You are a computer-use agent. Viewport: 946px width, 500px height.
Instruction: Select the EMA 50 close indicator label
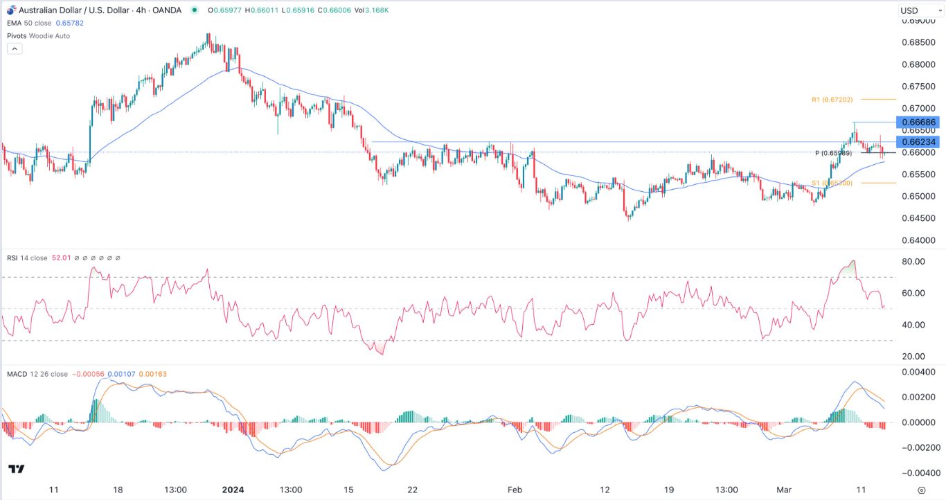(28, 24)
